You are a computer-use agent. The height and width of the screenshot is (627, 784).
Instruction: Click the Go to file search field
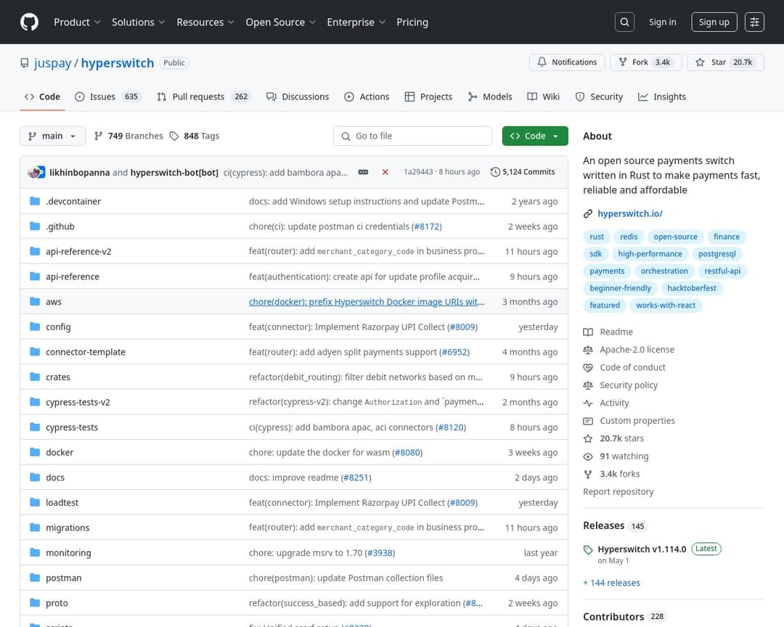412,136
